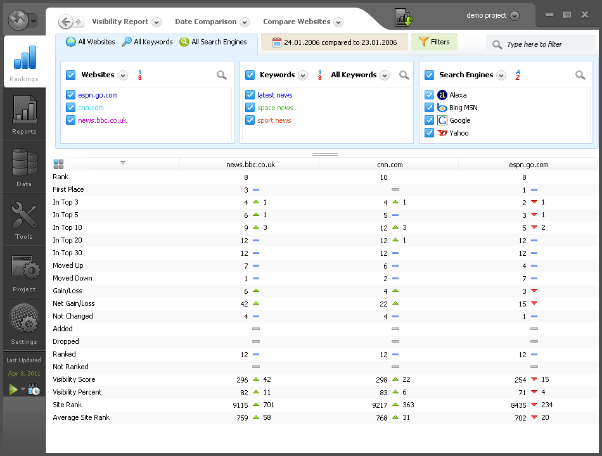
Task: Click the Search Engines A-Z sort icon
Action: click(518, 75)
